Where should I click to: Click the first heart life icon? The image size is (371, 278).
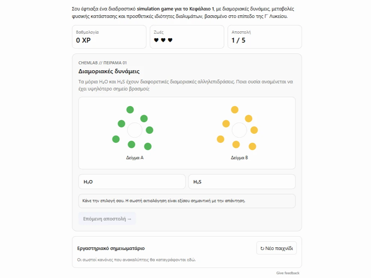click(x=156, y=40)
